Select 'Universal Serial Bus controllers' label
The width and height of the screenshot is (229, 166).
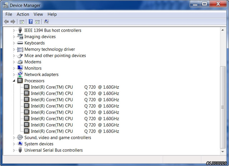pyautogui.click(x=54, y=150)
